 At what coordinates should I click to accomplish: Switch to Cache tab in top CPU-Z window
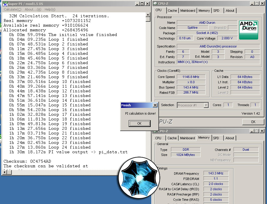coord(172,11)
